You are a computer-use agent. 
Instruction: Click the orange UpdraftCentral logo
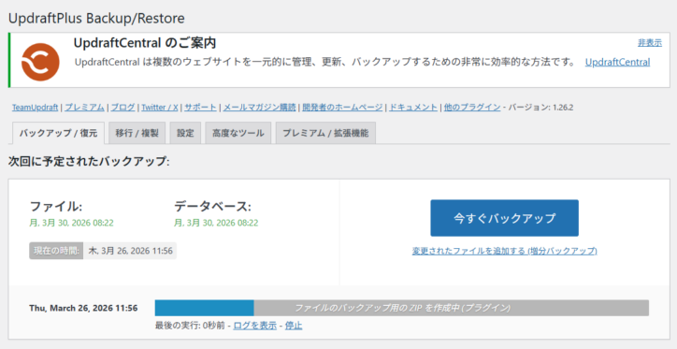pyautogui.click(x=40, y=62)
